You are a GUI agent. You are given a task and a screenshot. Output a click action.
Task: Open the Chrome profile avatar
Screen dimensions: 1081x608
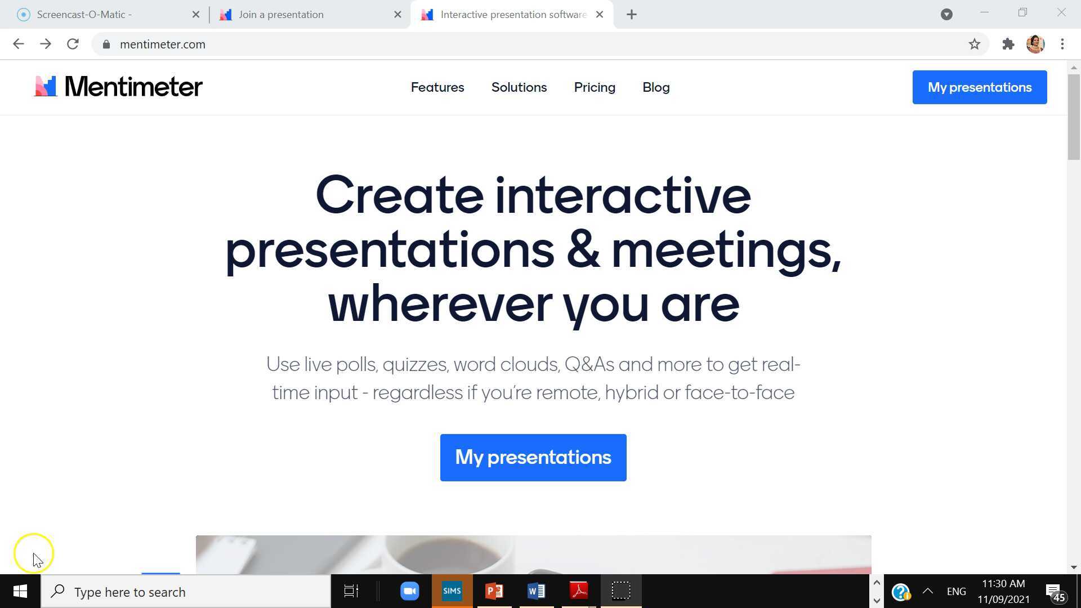point(1035,44)
